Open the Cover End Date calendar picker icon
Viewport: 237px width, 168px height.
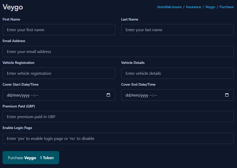(x=227, y=95)
